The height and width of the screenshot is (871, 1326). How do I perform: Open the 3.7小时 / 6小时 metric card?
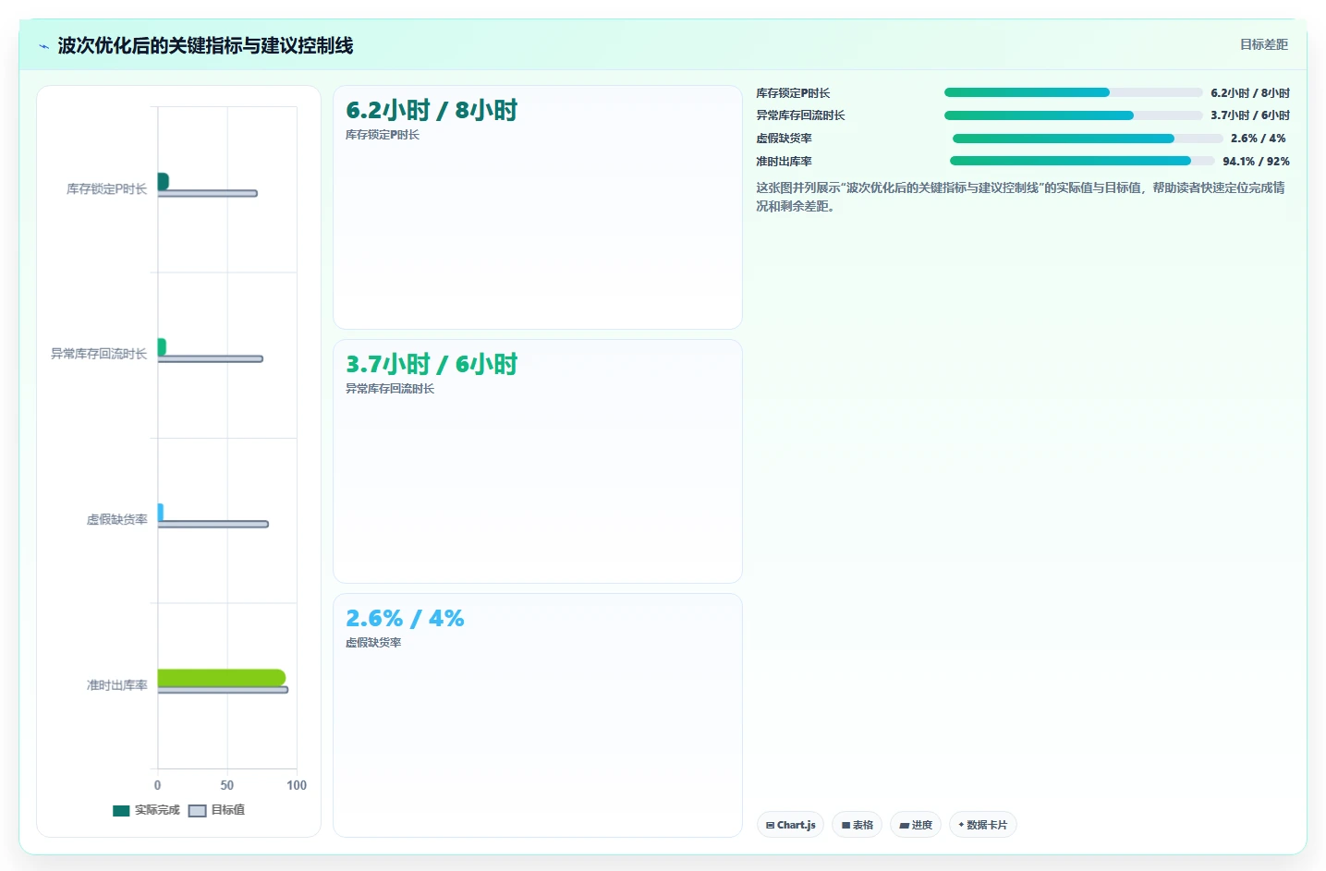[537, 461]
